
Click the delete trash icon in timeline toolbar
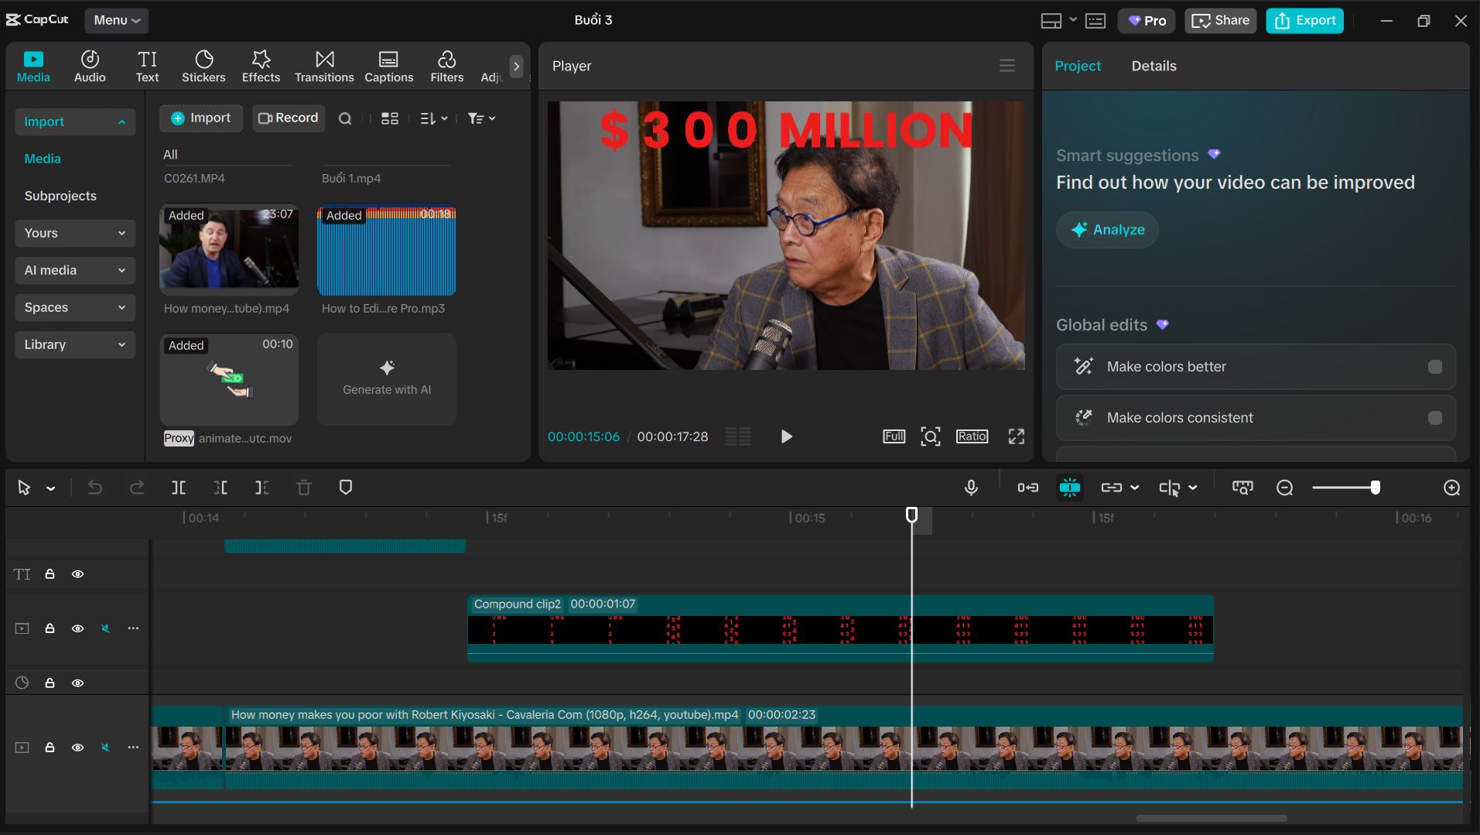click(x=304, y=488)
